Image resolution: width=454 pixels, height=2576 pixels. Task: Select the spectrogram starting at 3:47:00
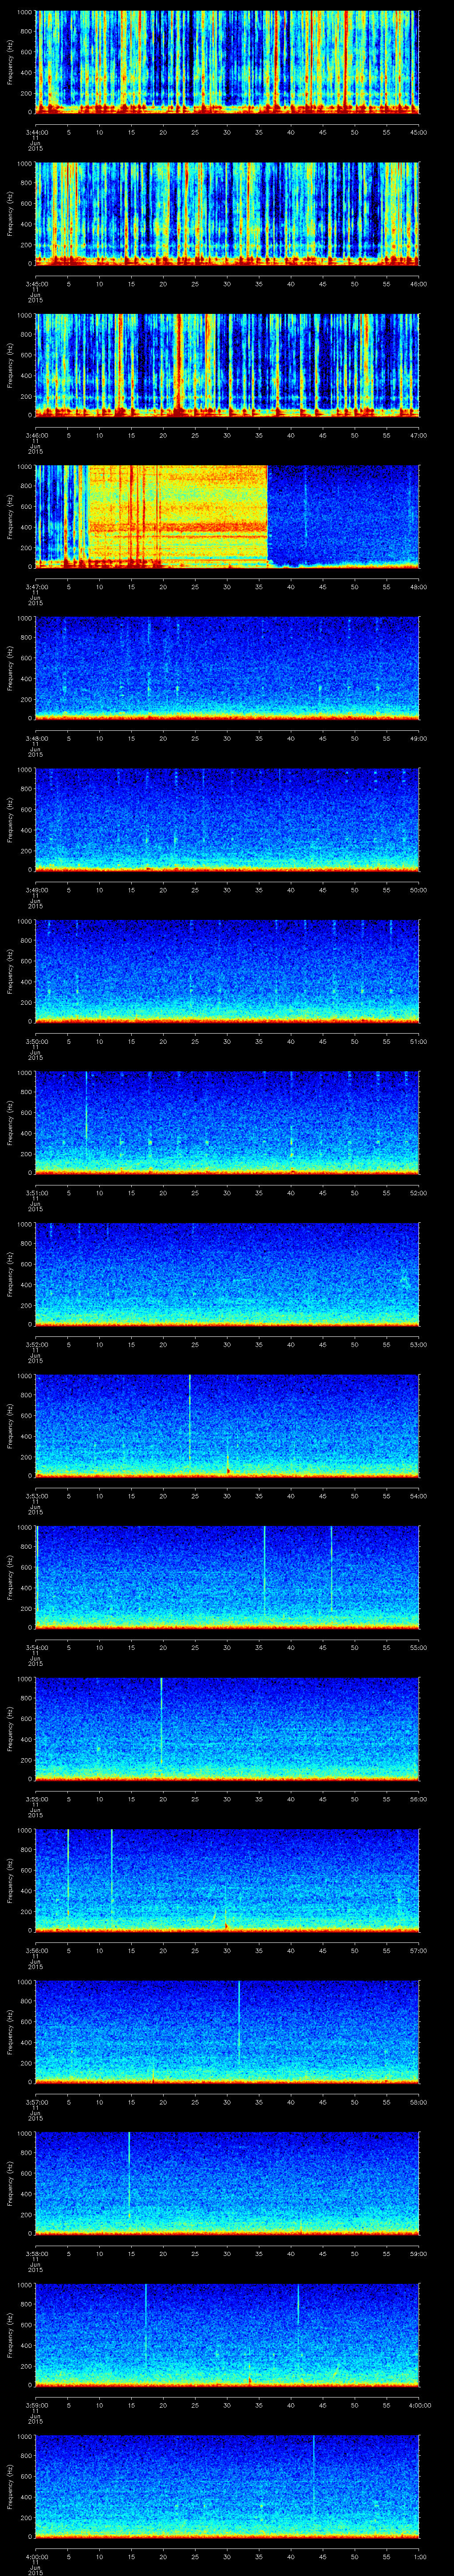227,516
